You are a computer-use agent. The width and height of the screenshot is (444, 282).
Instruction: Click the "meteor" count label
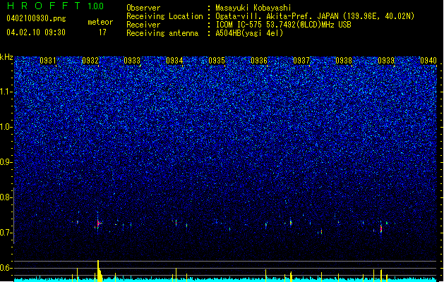pyautogui.click(x=100, y=22)
